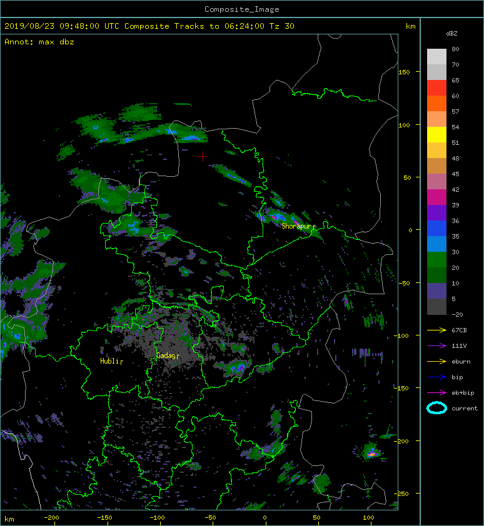Pick the dark gray -20 to 5 dBZ swatch
Screen dimensions: 484x526
pos(436,307)
